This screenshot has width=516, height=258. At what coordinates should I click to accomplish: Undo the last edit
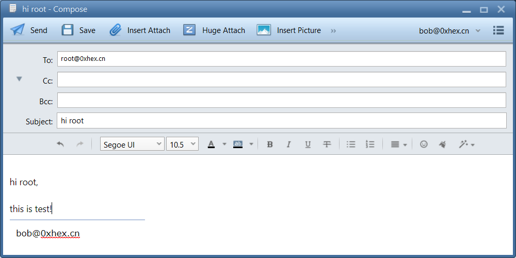click(x=60, y=144)
